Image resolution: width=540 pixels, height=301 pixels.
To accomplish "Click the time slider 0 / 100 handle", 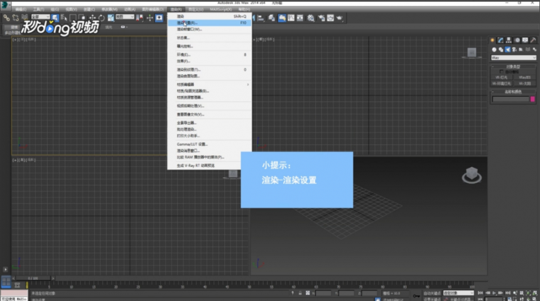I will 33,278.
